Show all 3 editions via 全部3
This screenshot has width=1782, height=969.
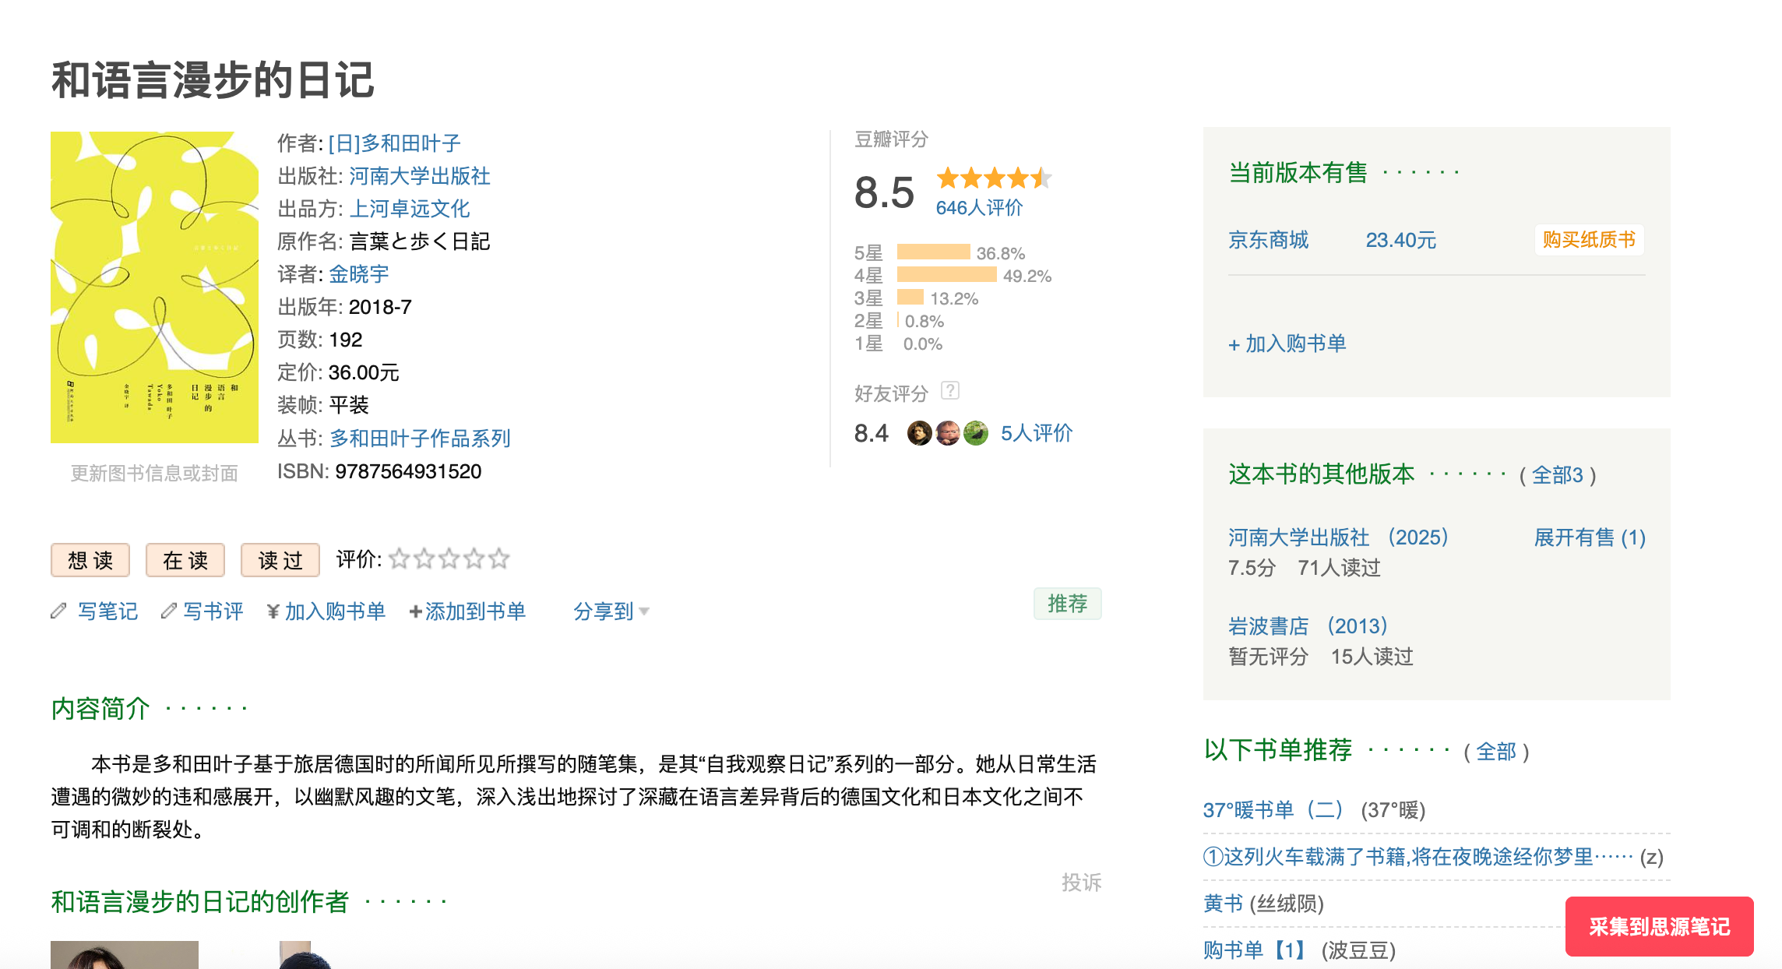coord(1557,475)
